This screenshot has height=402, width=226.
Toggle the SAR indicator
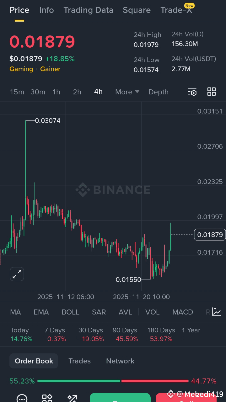(x=99, y=312)
